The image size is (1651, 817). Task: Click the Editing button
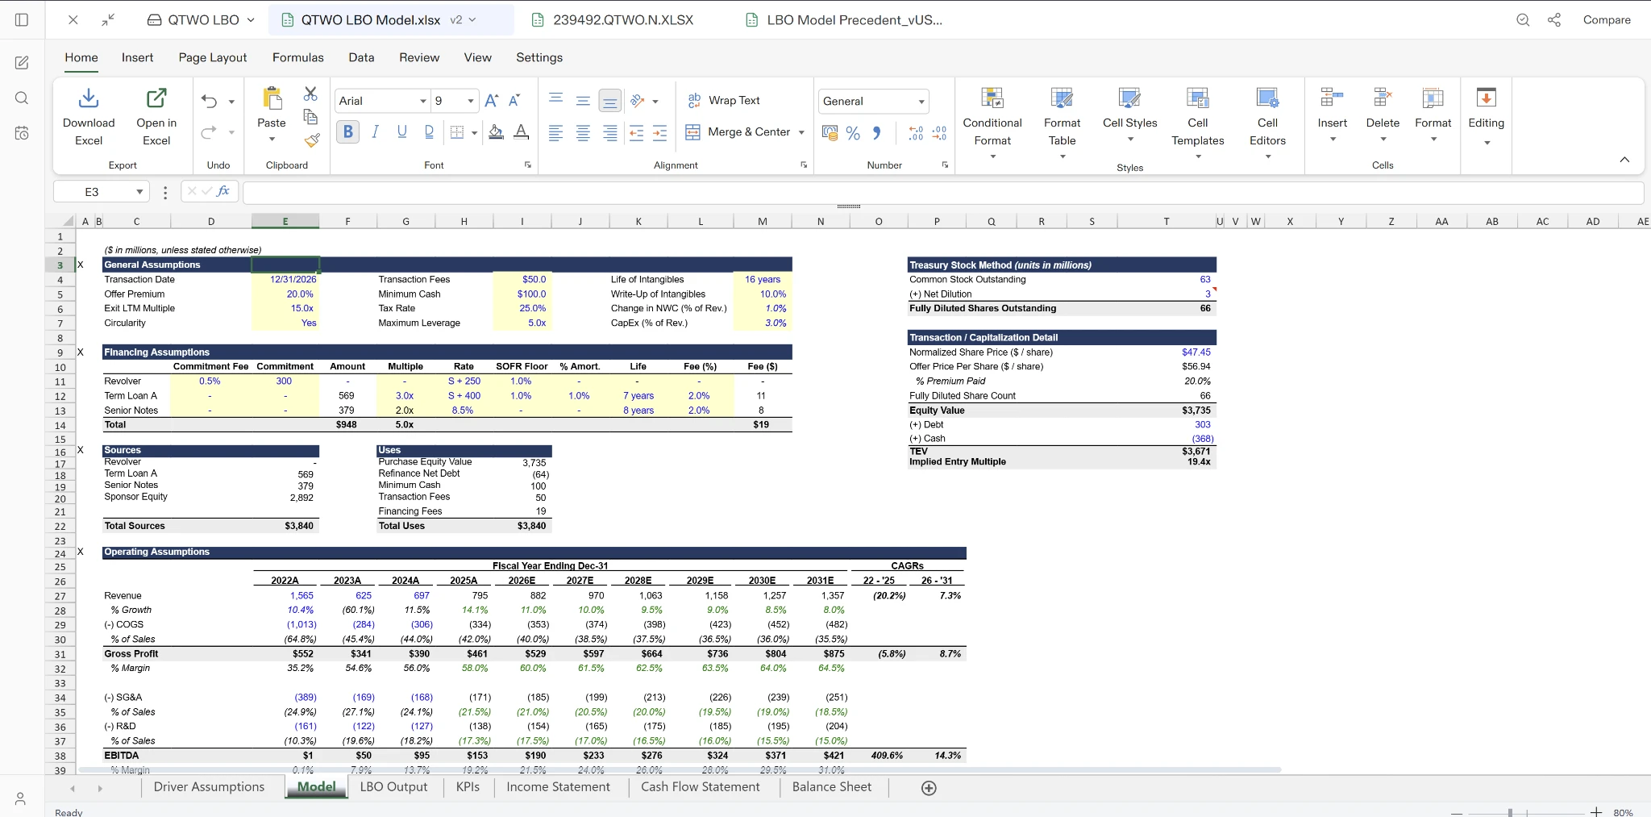[x=1486, y=115]
